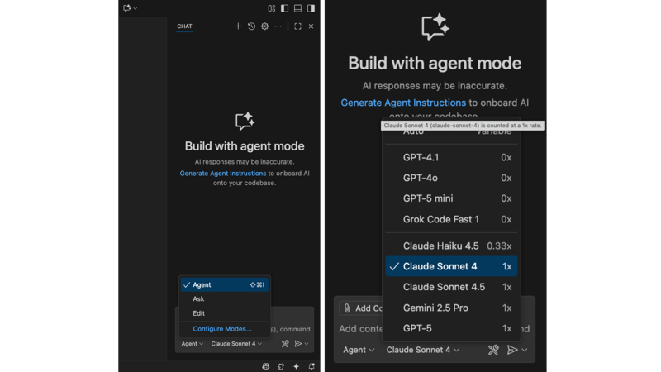Viewport: 661px width, 372px height.
Task: Toggle the secondary side bar layout button
Action: [311, 8]
